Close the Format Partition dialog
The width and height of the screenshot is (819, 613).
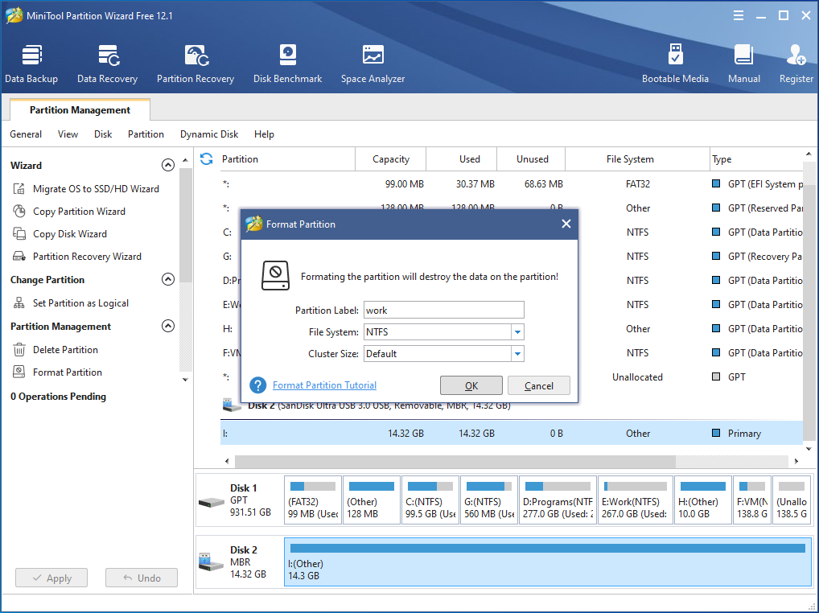(x=566, y=224)
